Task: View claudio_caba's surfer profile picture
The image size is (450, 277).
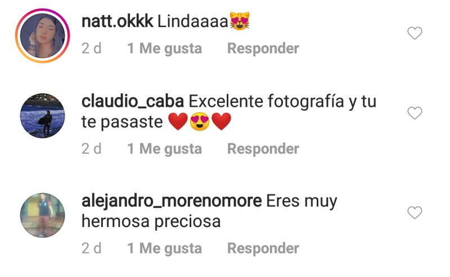Action: 43,116
